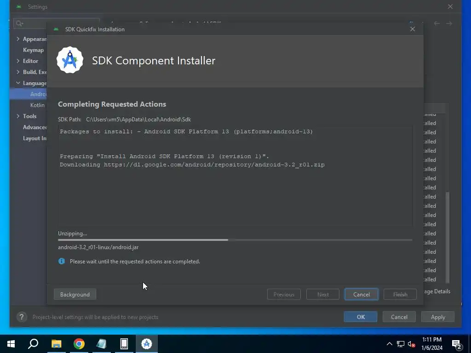
Task: Open the phone emulator taskbar app
Action: coord(124,344)
